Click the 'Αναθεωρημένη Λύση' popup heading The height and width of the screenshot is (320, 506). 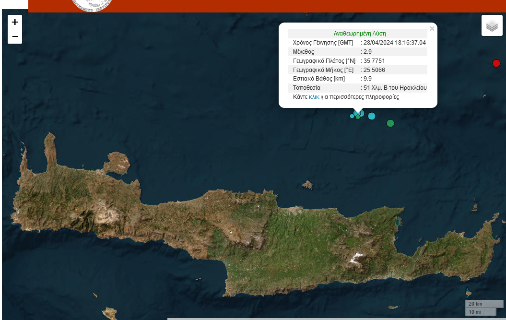click(360, 34)
